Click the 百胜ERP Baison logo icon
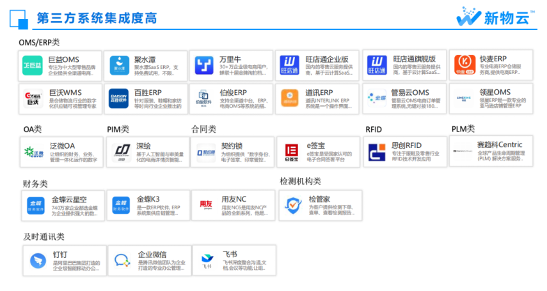The width and height of the screenshot is (547, 291). pos(118,98)
